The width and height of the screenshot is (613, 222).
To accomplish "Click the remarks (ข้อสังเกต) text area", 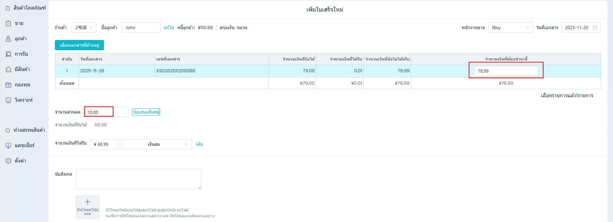I will 138,179.
